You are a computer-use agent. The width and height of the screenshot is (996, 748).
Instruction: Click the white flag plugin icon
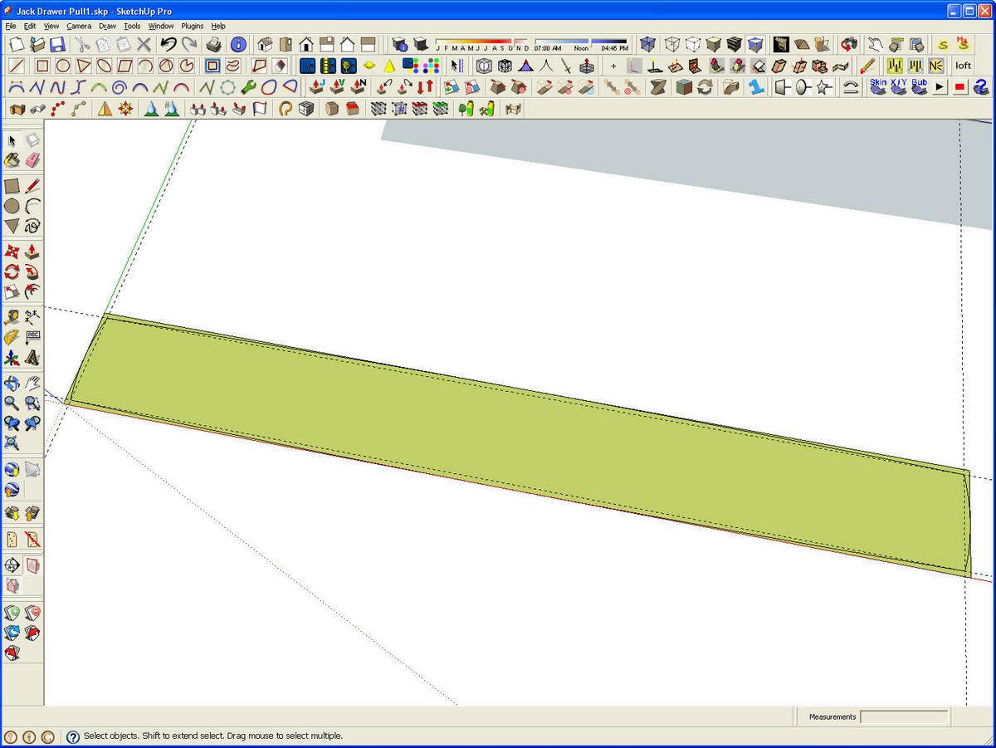(260, 108)
